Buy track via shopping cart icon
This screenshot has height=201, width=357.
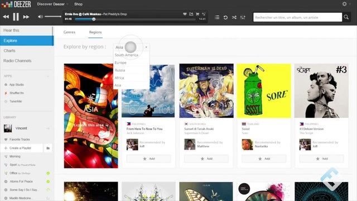(197, 14)
